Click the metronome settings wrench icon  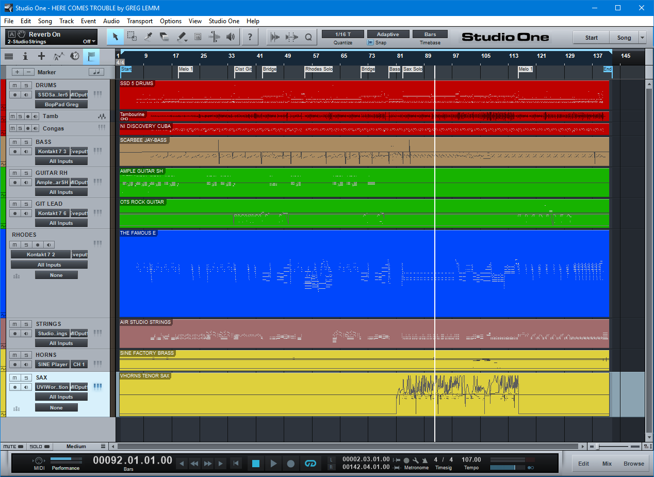[415, 460]
